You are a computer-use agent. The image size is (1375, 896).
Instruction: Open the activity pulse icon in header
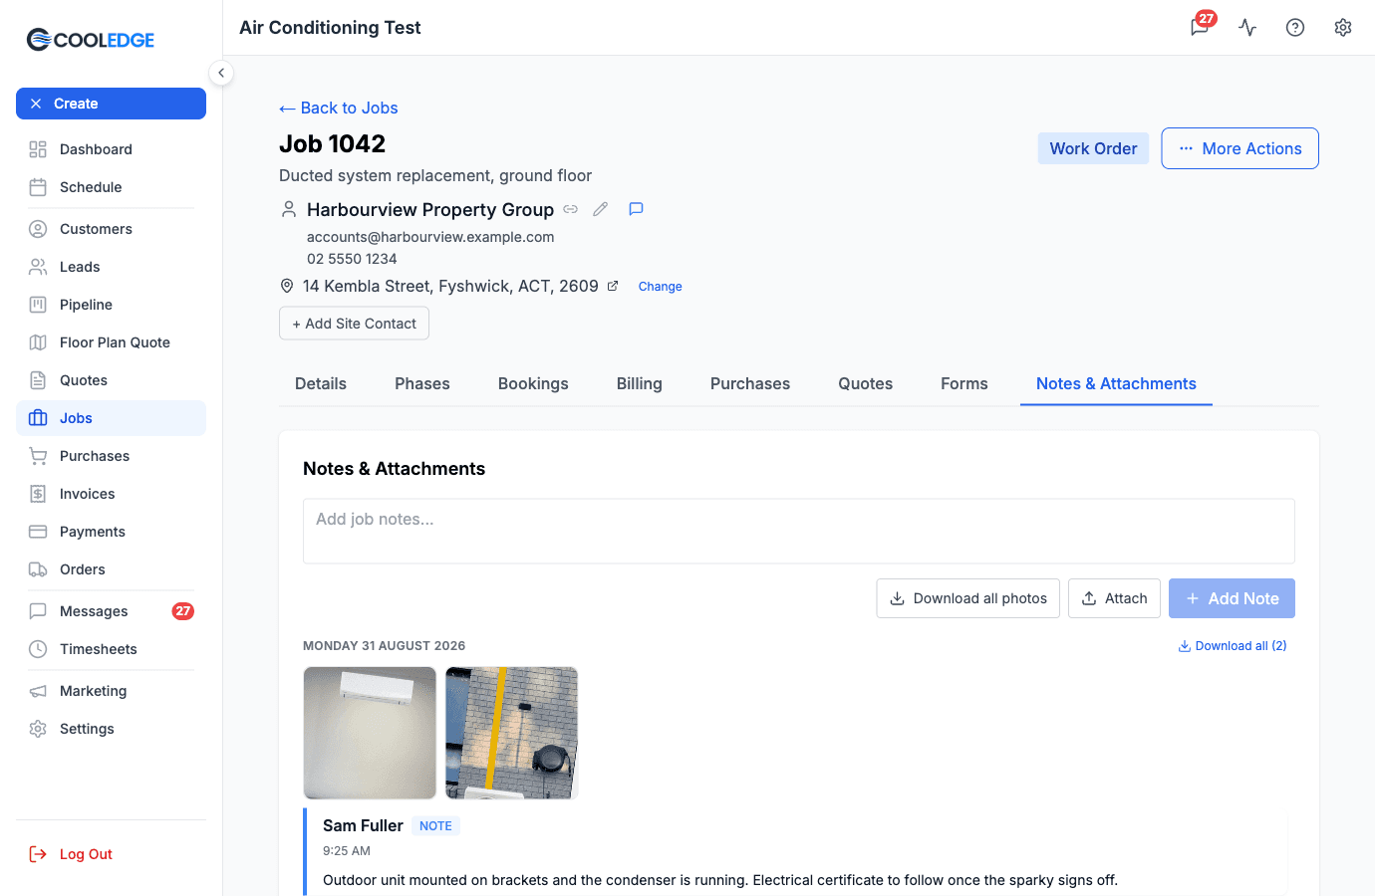(1247, 28)
